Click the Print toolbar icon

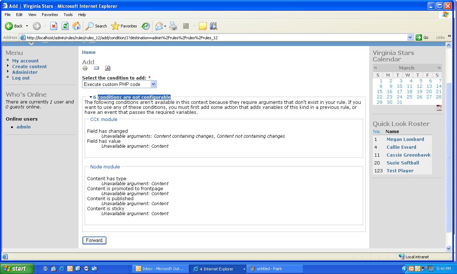pos(173,26)
